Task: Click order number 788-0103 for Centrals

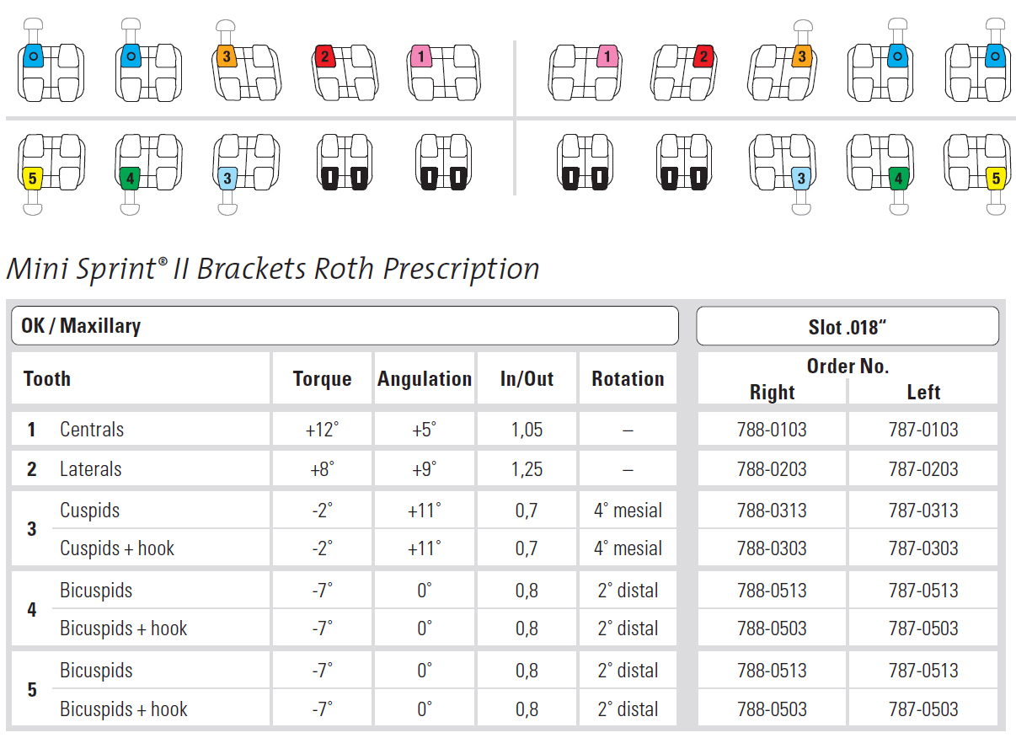Action: pyautogui.click(x=772, y=430)
